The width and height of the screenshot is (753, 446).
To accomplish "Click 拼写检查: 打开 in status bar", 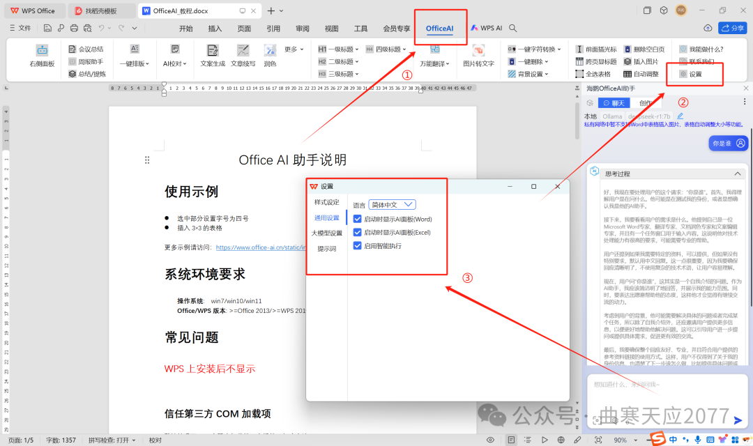I will (x=112, y=440).
